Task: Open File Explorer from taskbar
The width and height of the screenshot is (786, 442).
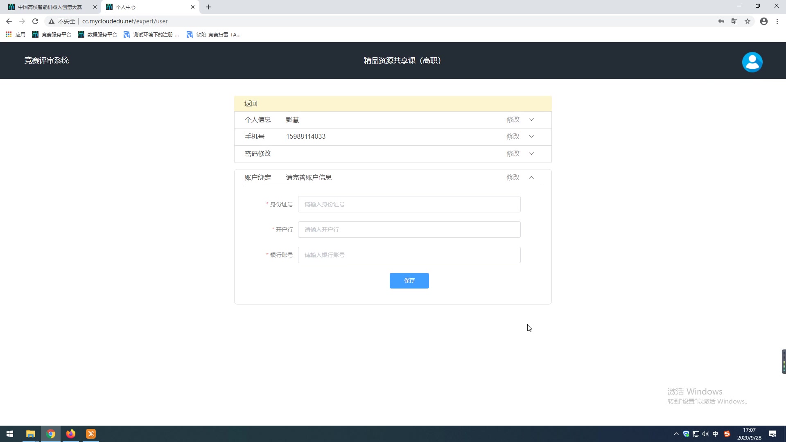Action: point(30,434)
